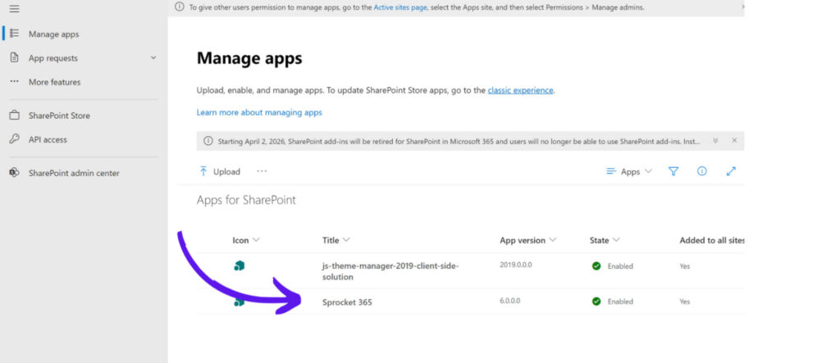This screenshot has height=363, width=840.
Task: Click the filter funnel icon
Action: click(673, 171)
